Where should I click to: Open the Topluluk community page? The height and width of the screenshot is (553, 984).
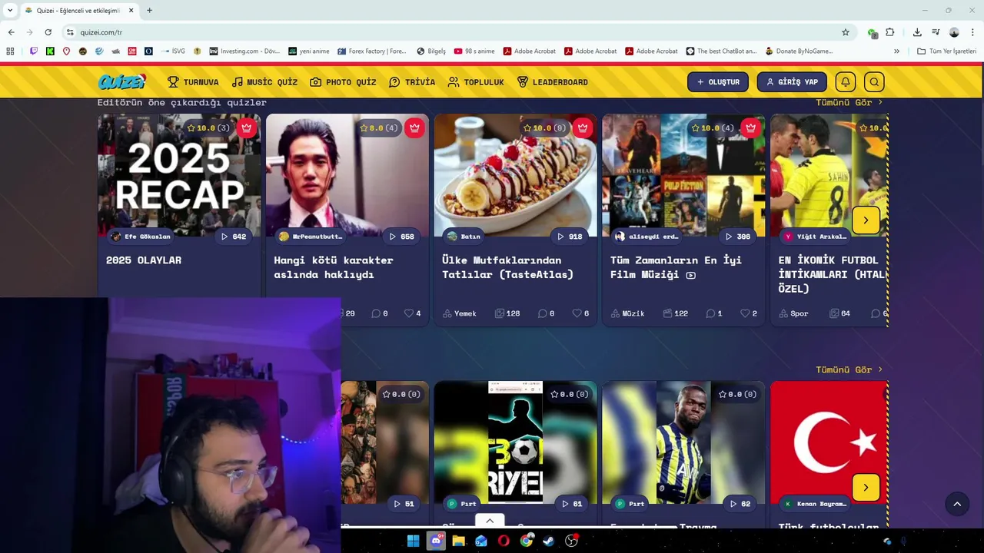point(476,82)
